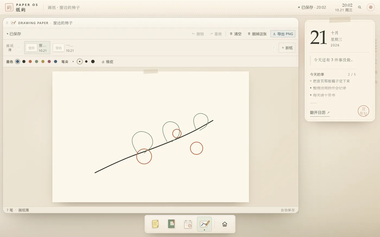Open the green notebook app in the dock
The width and height of the screenshot is (380, 237).
click(172, 224)
